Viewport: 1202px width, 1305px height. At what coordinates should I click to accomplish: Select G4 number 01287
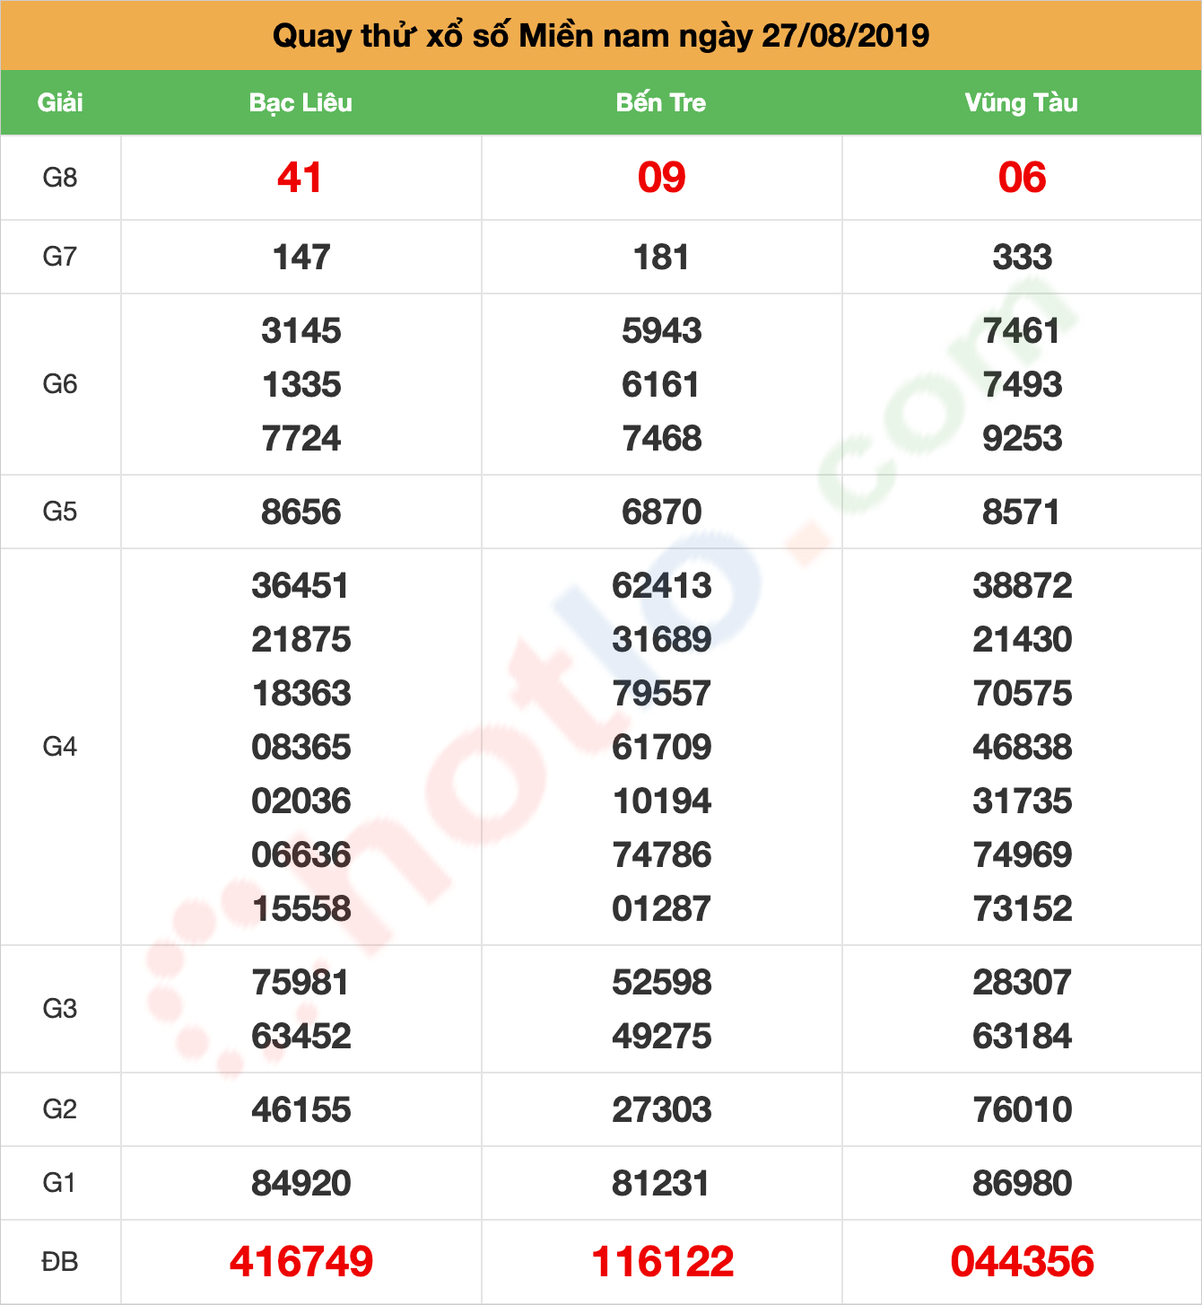(662, 909)
